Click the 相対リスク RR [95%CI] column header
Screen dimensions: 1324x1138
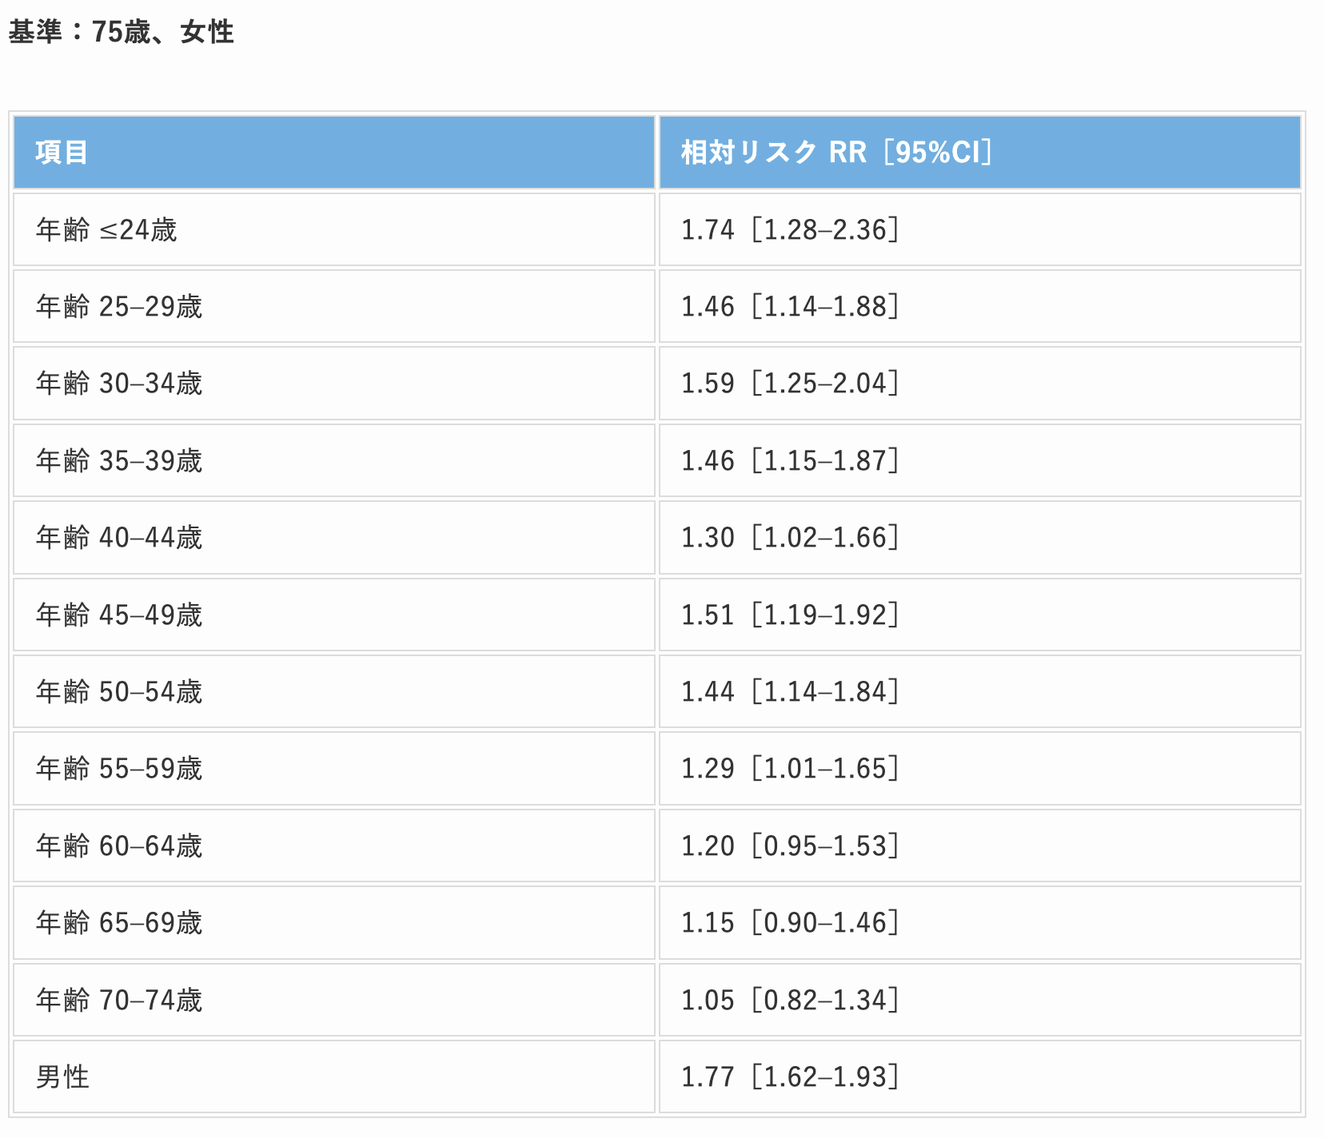coord(835,152)
